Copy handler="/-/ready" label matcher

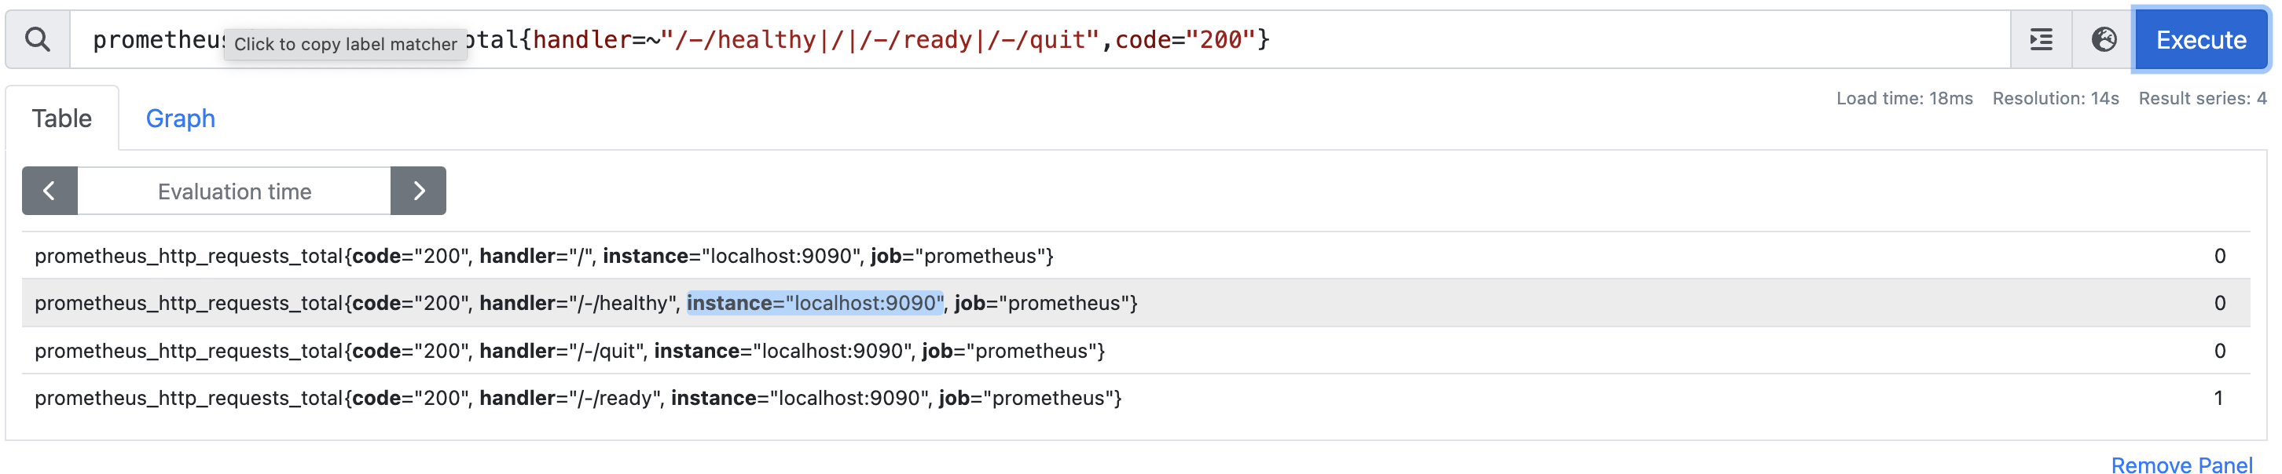point(569,398)
